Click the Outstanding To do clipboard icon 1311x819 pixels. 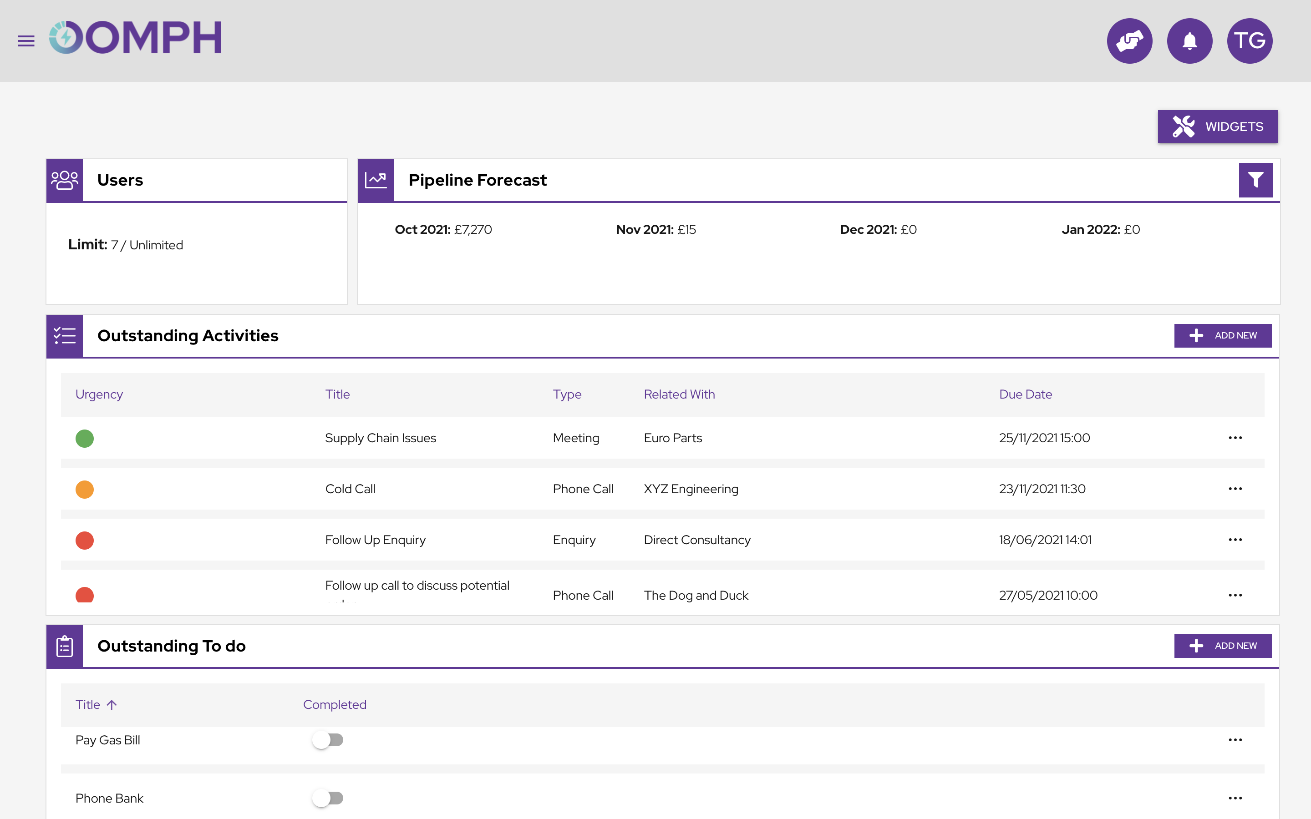tap(65, 646)
